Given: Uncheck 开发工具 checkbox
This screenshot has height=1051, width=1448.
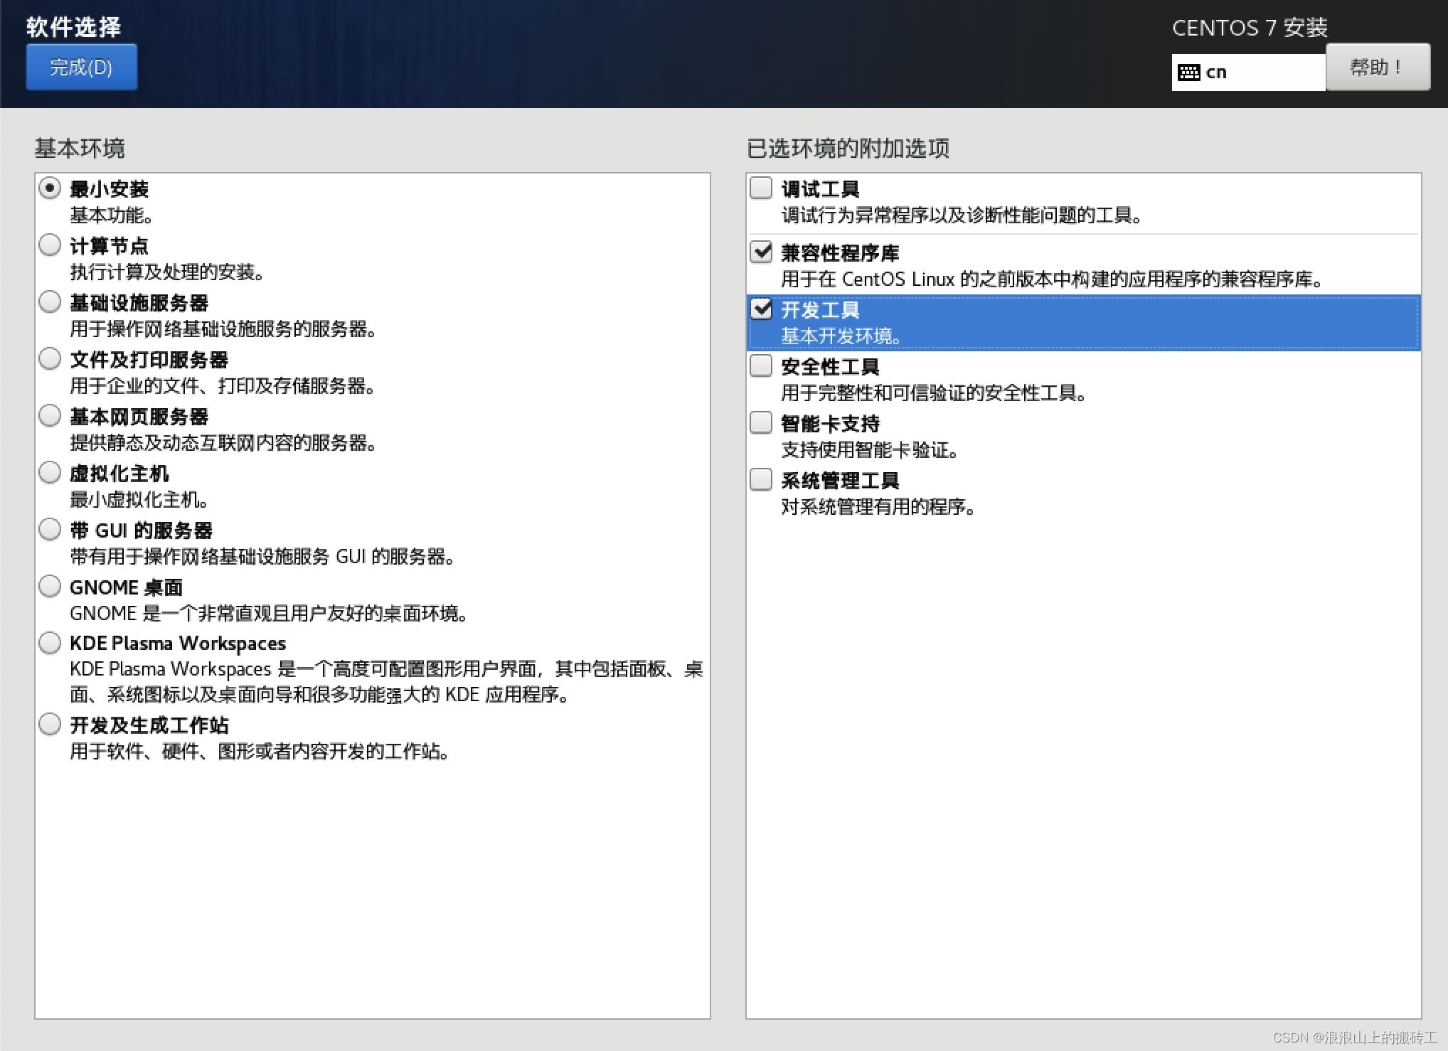Looking at the screenshot, I should pos(761,309).
